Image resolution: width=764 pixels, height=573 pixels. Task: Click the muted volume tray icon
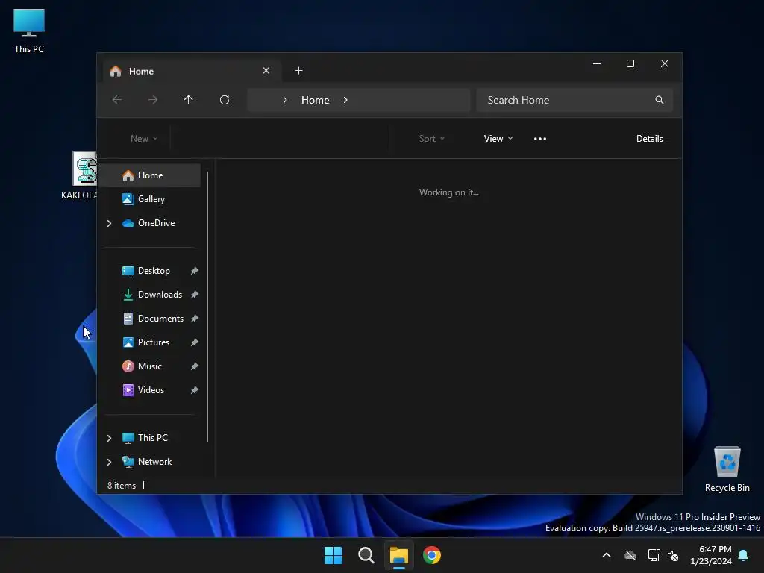[x=673, y=555]
